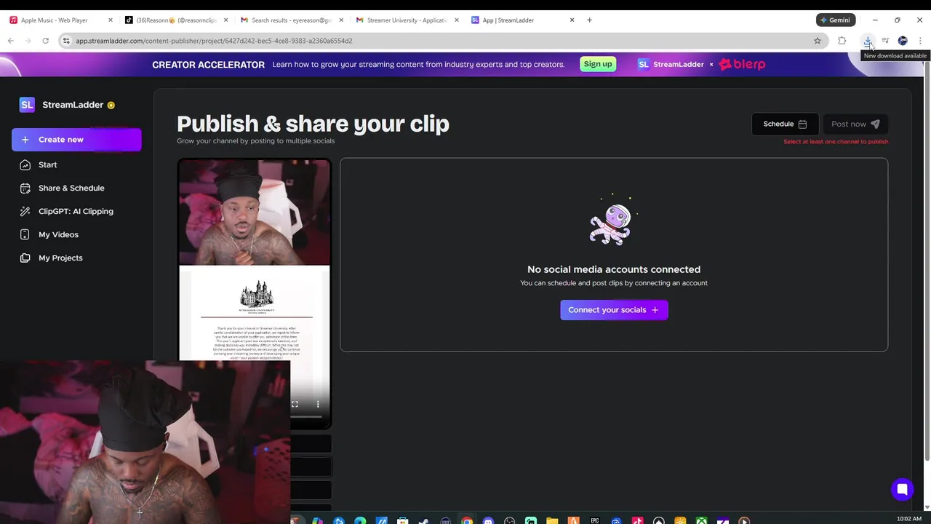Click the Epic Games icon in the taskbar
The height and width of the screenshot is (524, 931).
click(595, 521)
